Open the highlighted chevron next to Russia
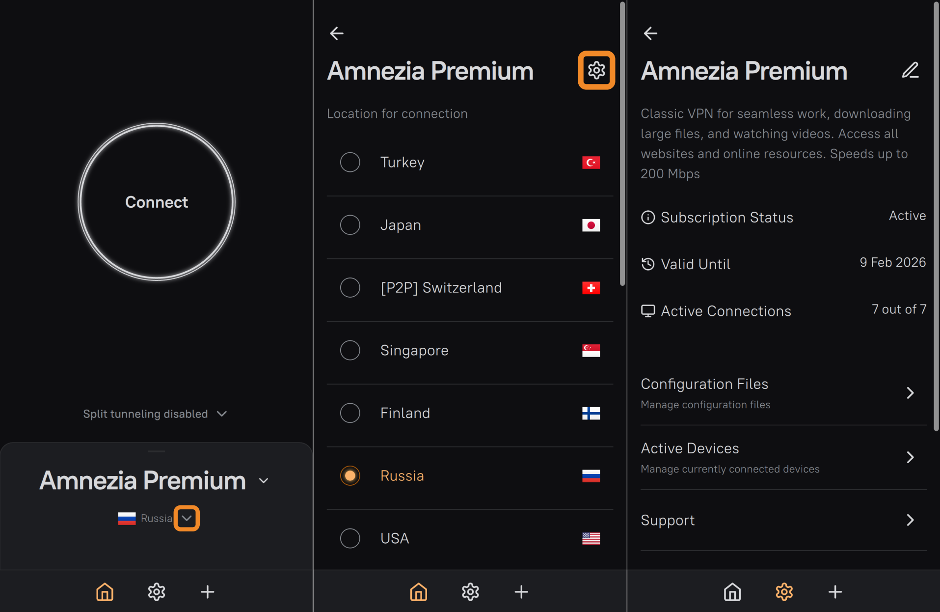940x612 pixels. point(187,518)
